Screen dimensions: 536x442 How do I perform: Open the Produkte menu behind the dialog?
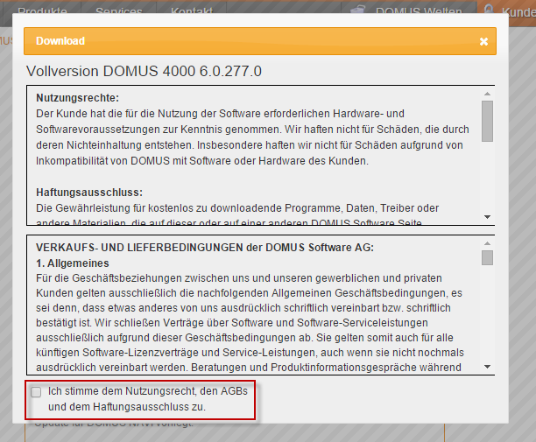[x=42, y=12]
